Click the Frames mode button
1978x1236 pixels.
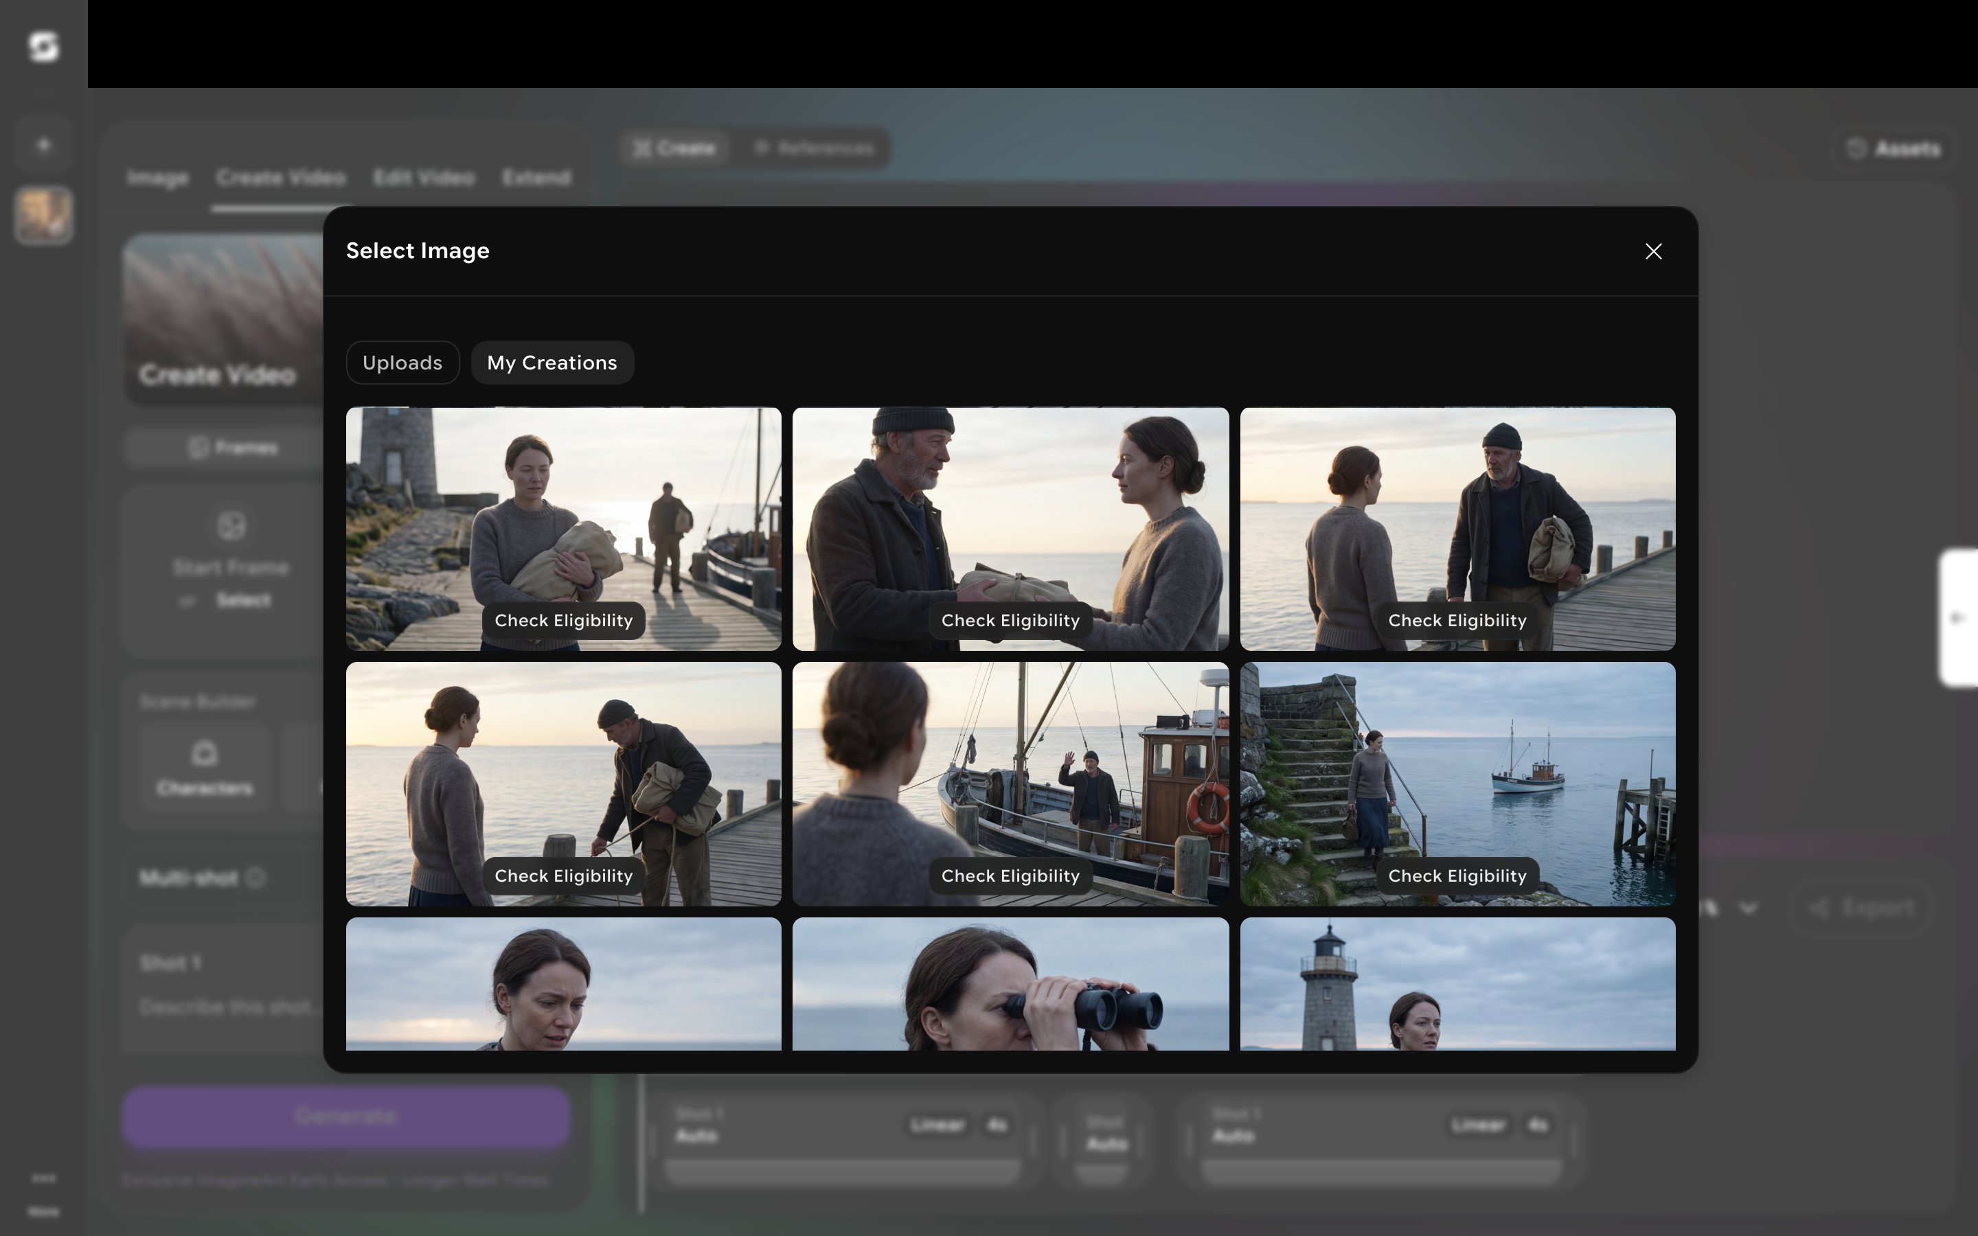pos(233,447)
